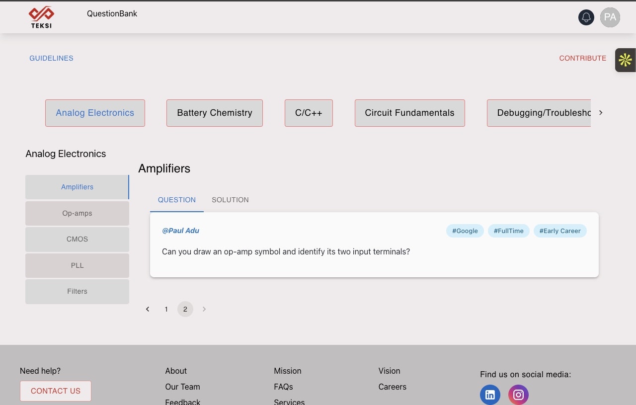The width and height of the screenshot is (636, 405).
Task: Click the op-amp question text
Action: coord(286,252)
